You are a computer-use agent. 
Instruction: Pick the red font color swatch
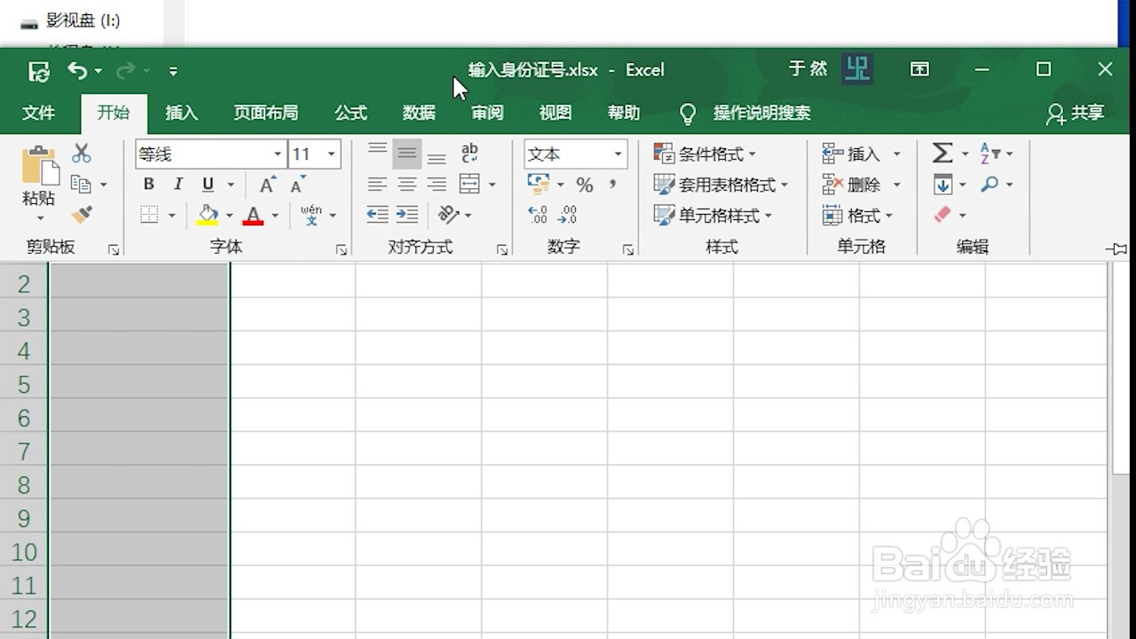[253, 214]
